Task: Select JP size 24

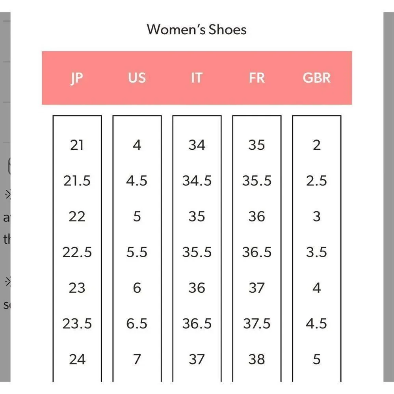Action: click(x=77, y=359)
